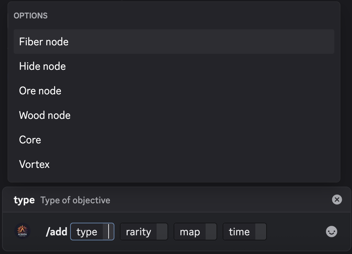This screenshot has height=254, width=352.
Task: Dismiss the command with the X icon
Action: point(337,200)
